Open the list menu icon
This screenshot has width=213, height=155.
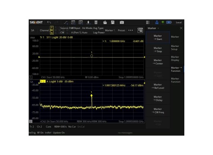pyautogui.click(x=148, y=22)
